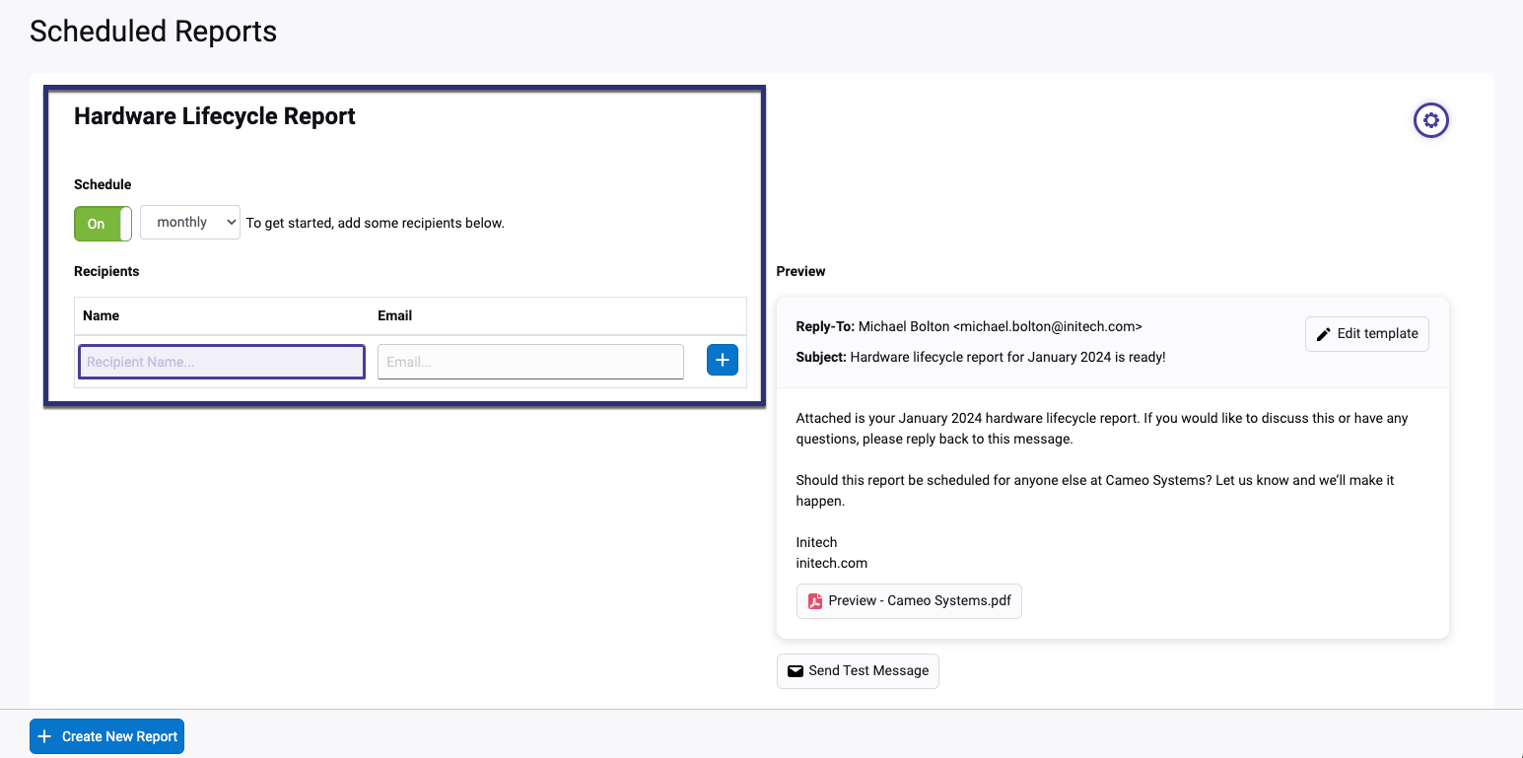This screenshot has width=1523, height=758.
Task: Click the Create New Report button
Action: (106, 736)
